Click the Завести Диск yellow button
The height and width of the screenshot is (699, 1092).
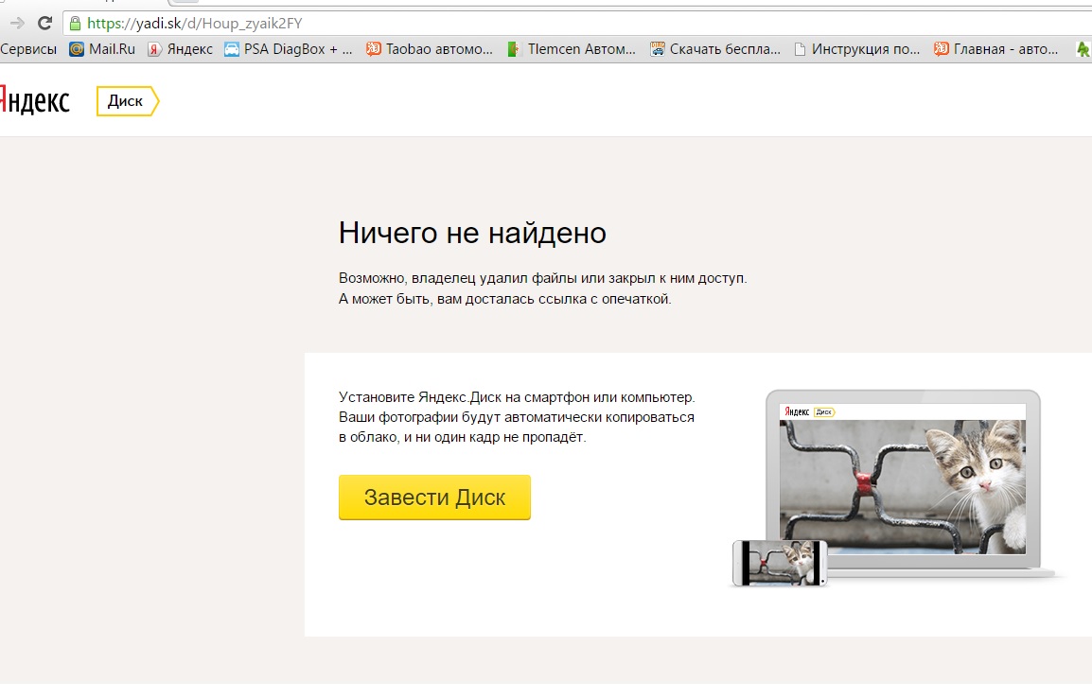[x=434, y=498]
